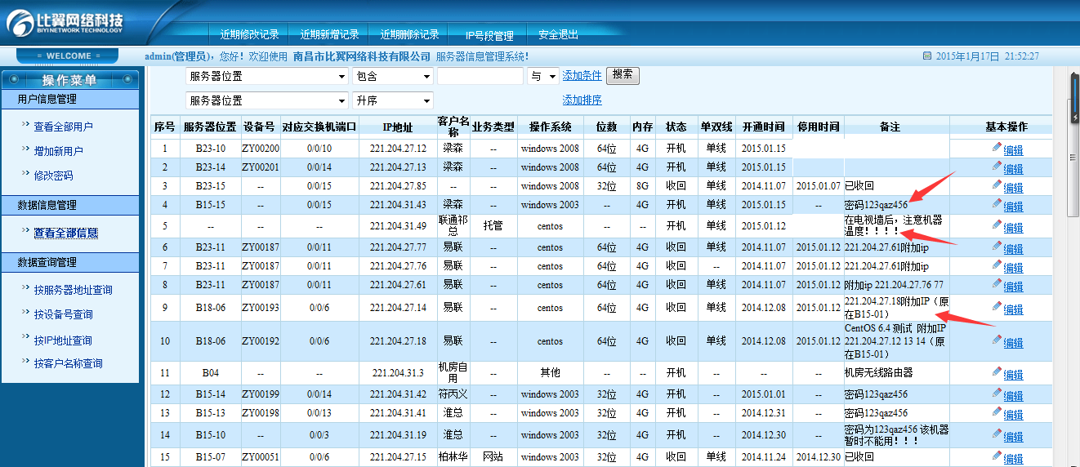Screen dimensions: 1080x467
Task: Click the 比翼网络科技 logo
Action: (x=65, y=22)
